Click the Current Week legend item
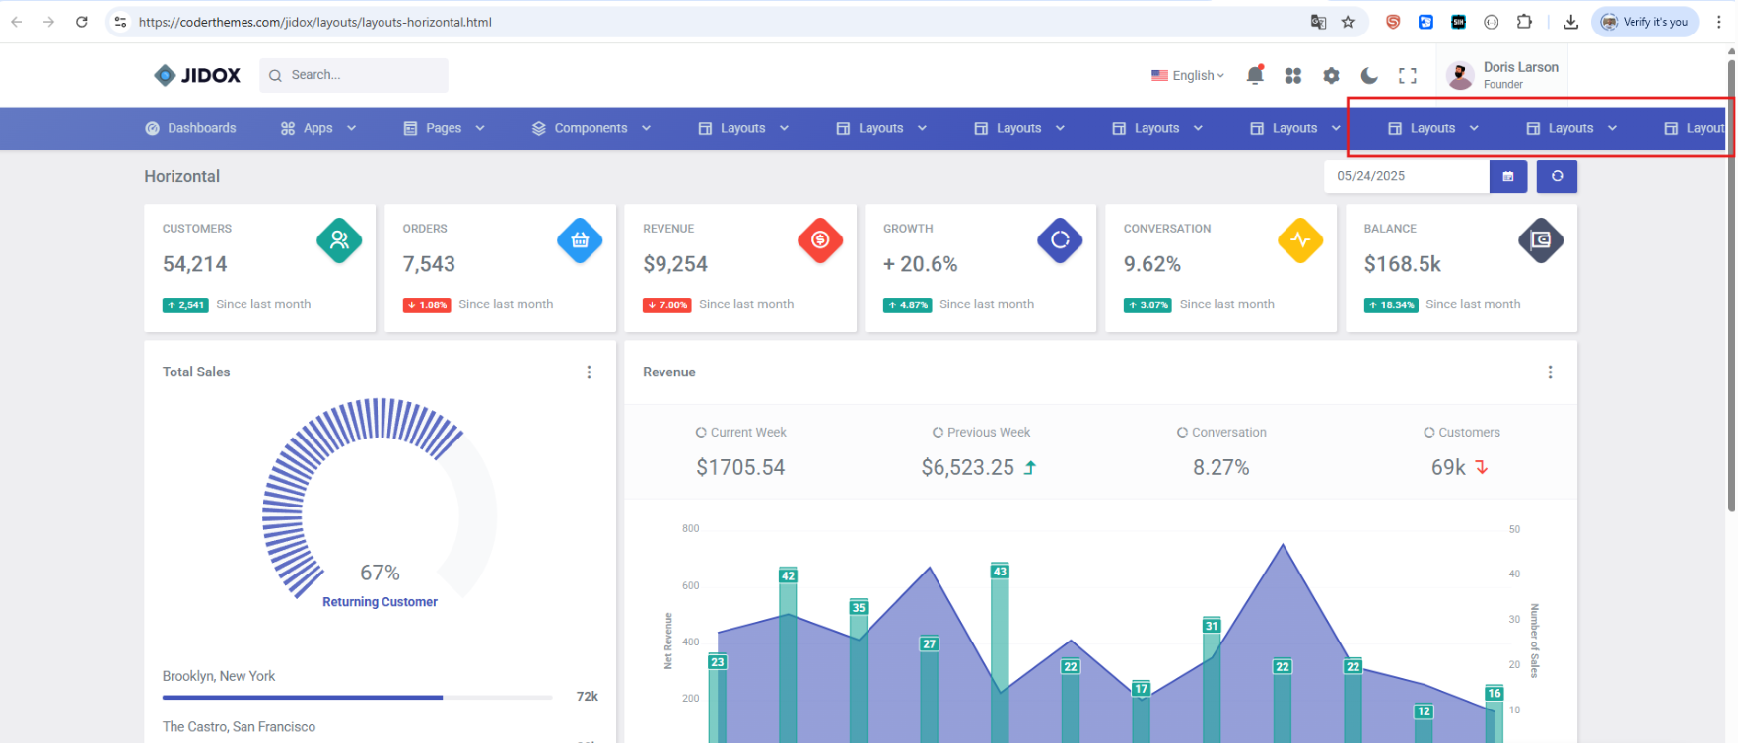 click(x=741, y=433)
